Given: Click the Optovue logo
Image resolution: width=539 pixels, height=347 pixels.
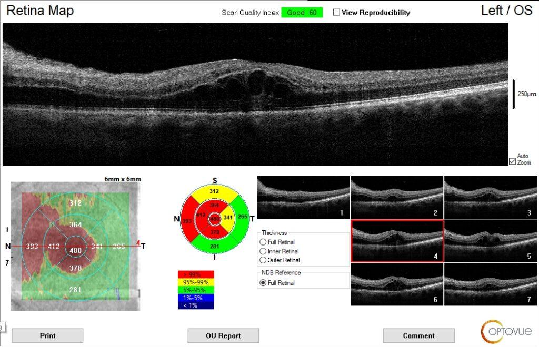Looking at the screenshot, I should click(x=506, y=330).
